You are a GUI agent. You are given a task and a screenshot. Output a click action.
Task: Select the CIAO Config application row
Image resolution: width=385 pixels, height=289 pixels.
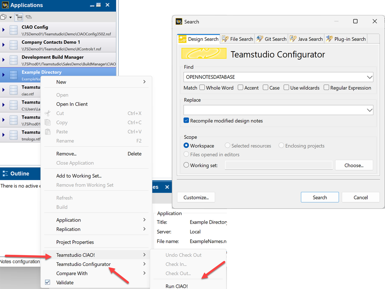pos(58,30)
